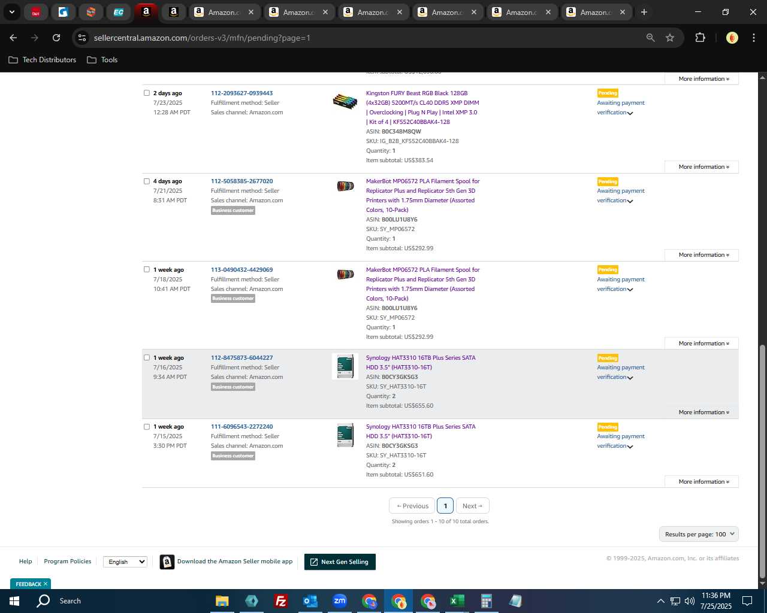
Task: Go to page 1 in pagination
Action: point(445,506)
